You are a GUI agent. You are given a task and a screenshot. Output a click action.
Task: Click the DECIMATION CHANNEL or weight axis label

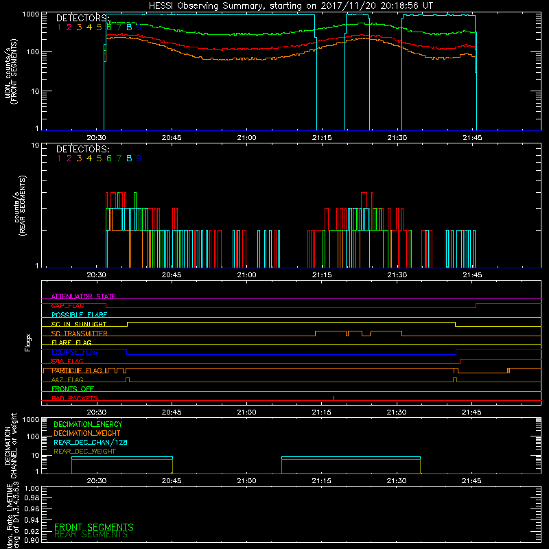[11, 445]
